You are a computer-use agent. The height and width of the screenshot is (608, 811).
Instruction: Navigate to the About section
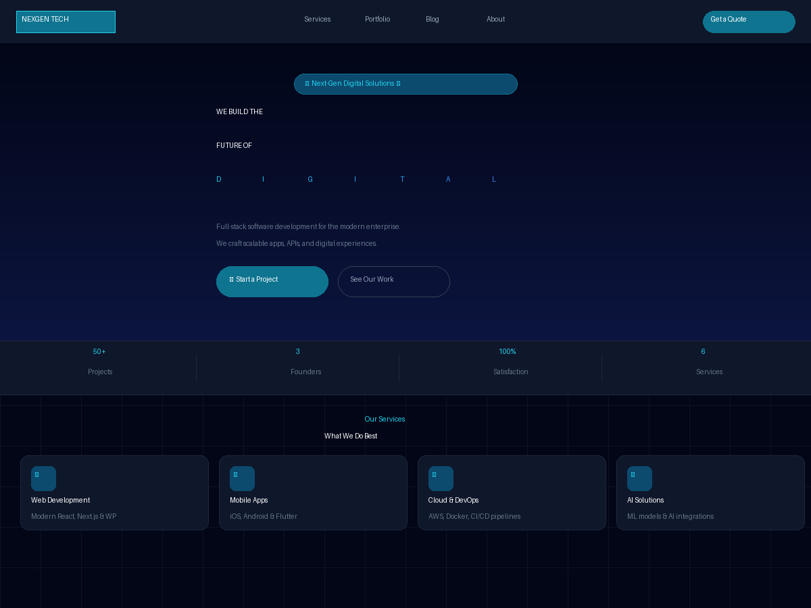click(495, 20)
